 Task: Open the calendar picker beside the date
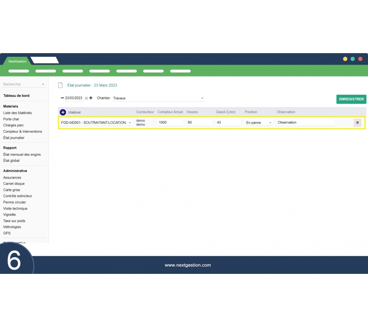click(86, 98)
